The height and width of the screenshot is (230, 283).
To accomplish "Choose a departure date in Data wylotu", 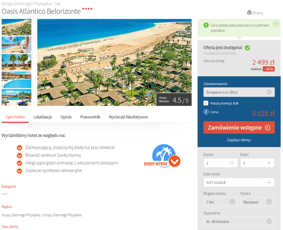I will pos(239,182).
